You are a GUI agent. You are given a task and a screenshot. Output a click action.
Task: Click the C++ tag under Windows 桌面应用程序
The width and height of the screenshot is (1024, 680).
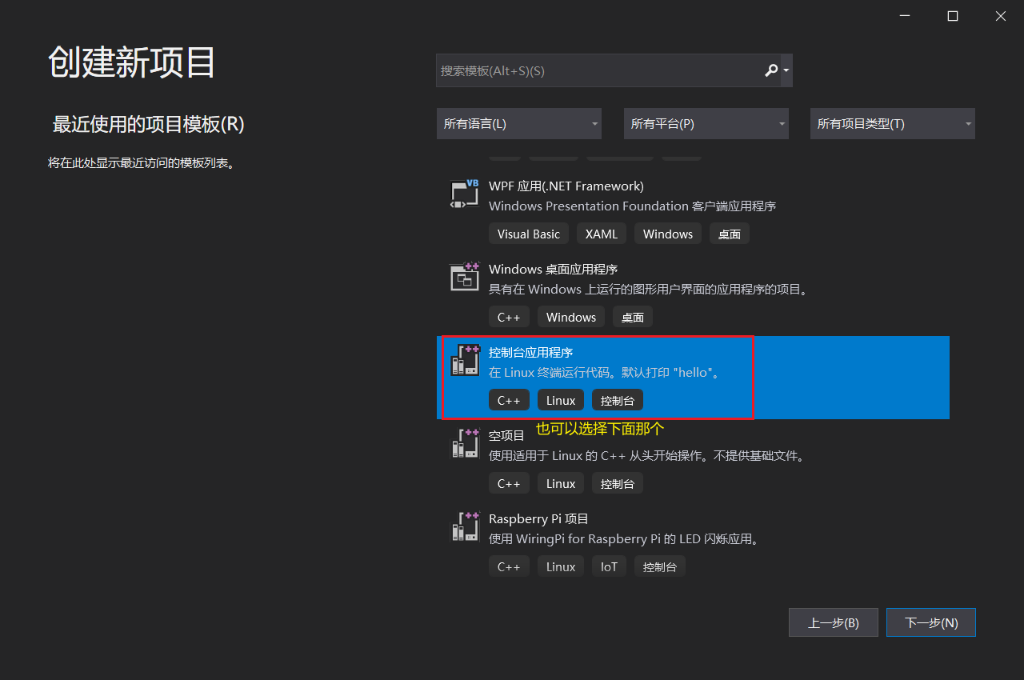click(509, 317)
